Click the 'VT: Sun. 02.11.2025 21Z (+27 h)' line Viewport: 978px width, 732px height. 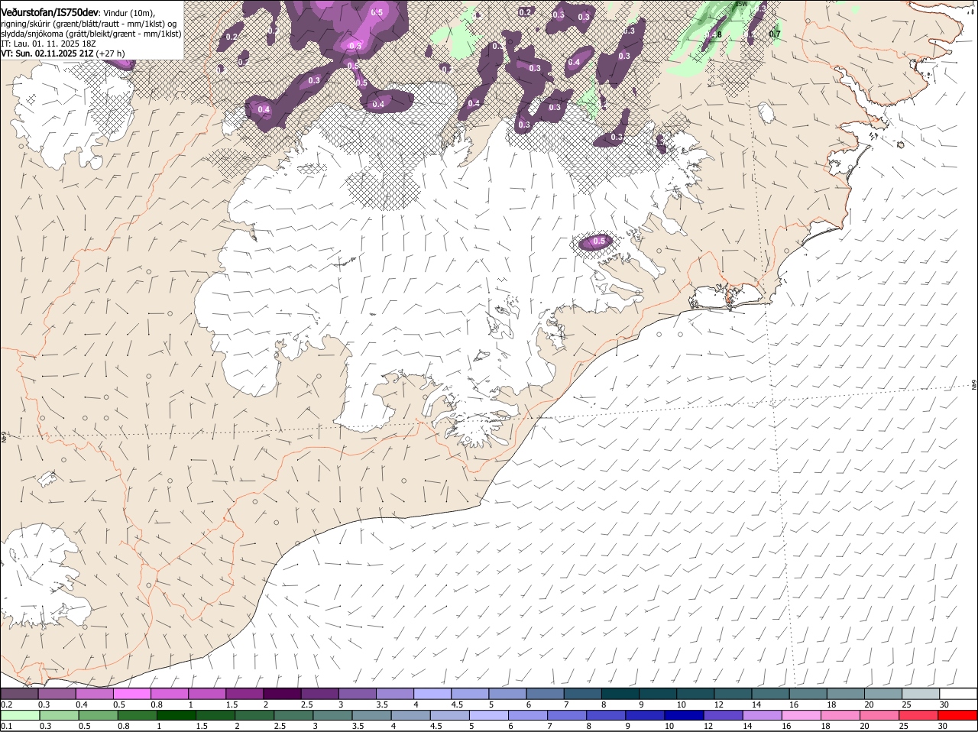tap(63, 53)
